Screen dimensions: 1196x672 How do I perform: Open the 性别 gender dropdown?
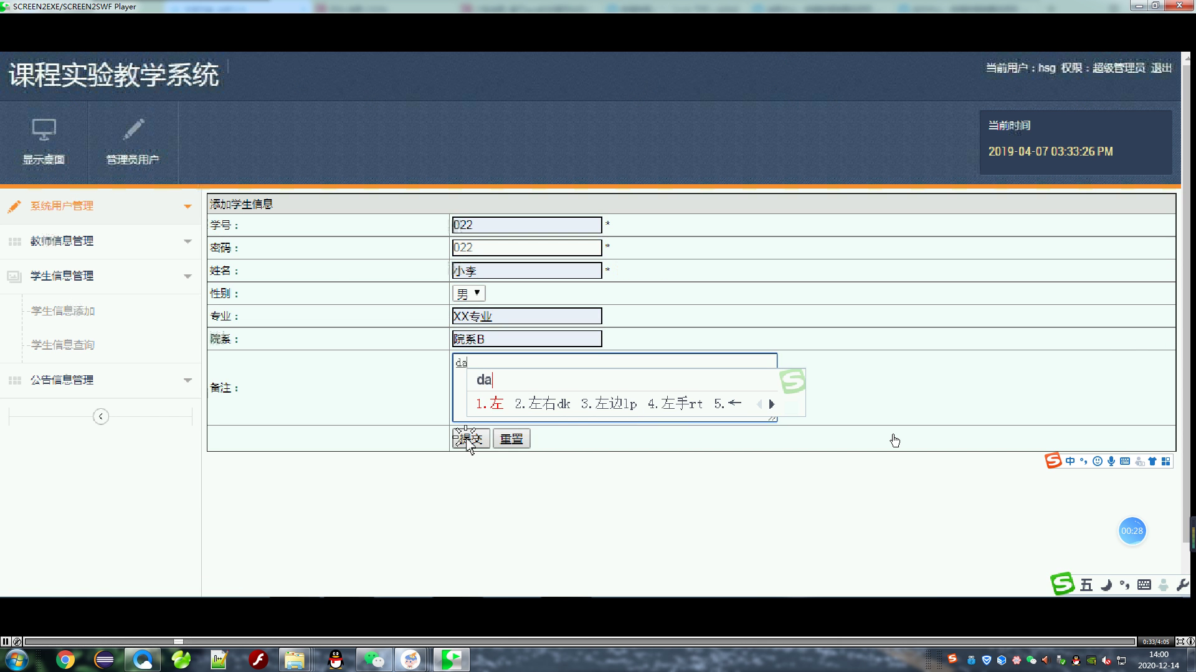point(468,293)
